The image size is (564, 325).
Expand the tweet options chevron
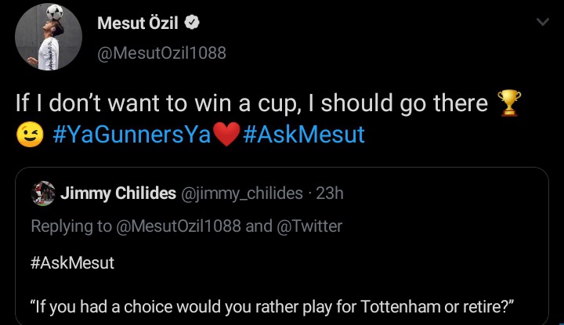pos(542,22)
